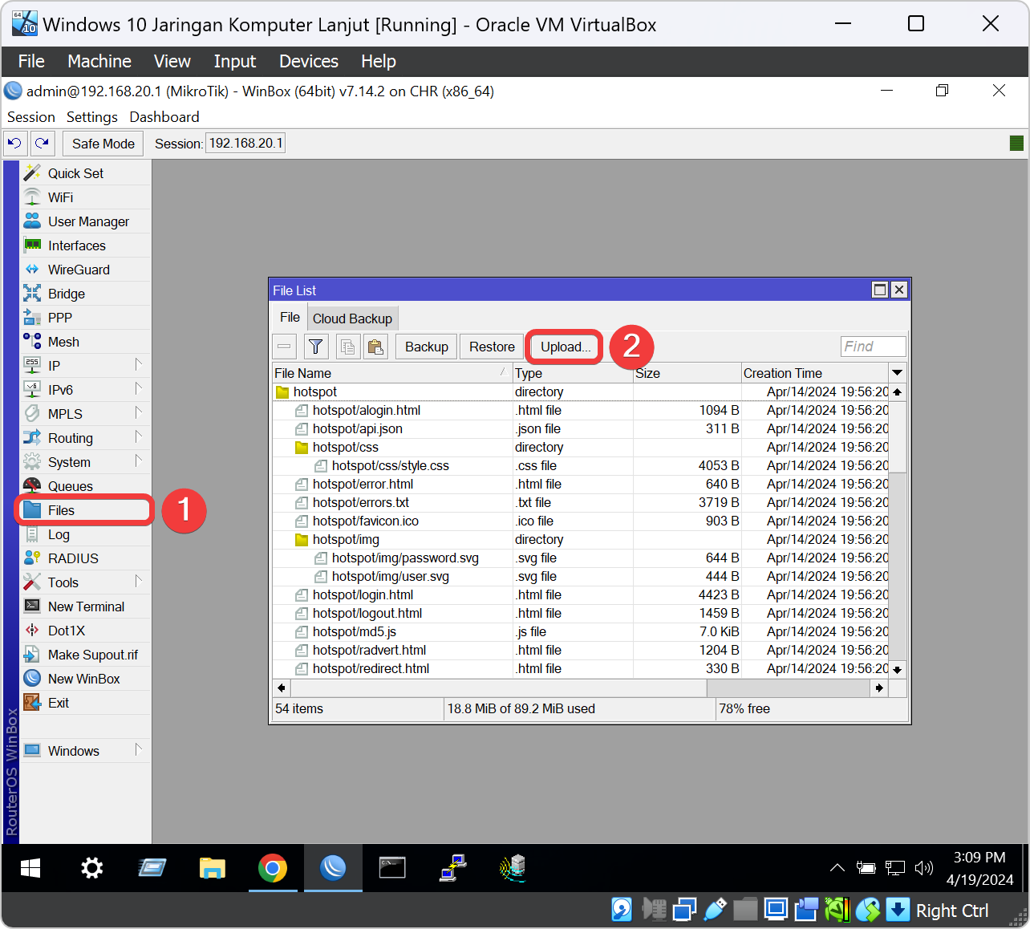Viewport: 1030px width, 929px height.
Task: Open the VirtualBox Machine menu
Action: tap(99, 62)
